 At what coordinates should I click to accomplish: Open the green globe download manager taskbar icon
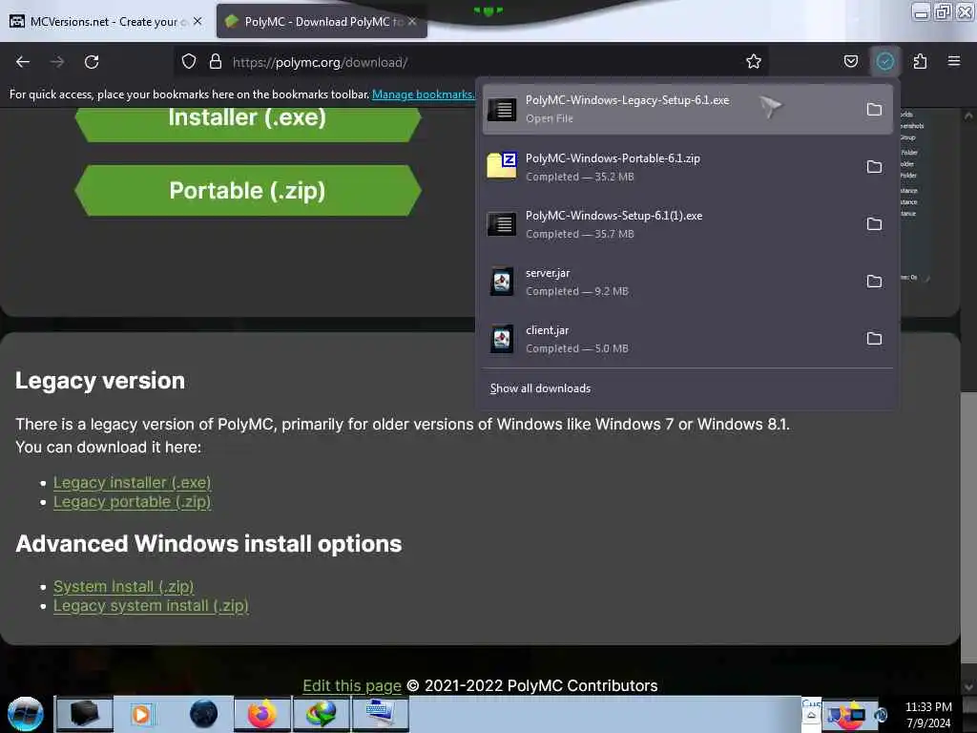click(x=321, y=714)
